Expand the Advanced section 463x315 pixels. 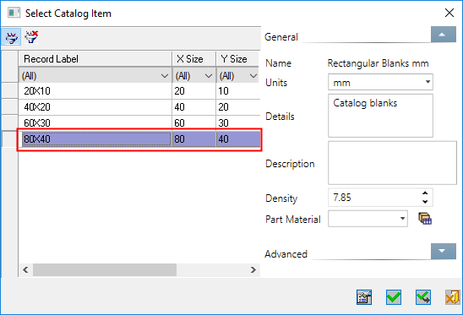[x=444, y=251]
